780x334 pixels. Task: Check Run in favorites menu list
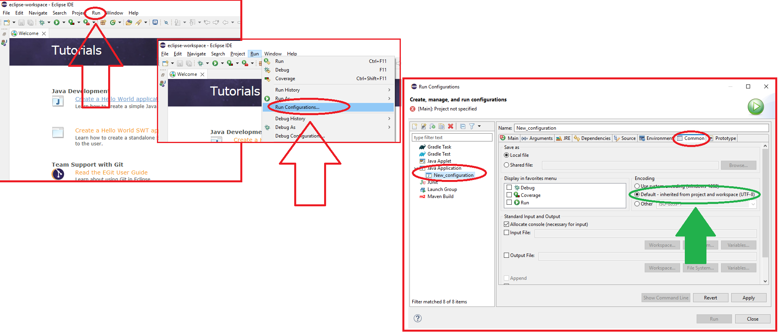(x=509, y=202)
